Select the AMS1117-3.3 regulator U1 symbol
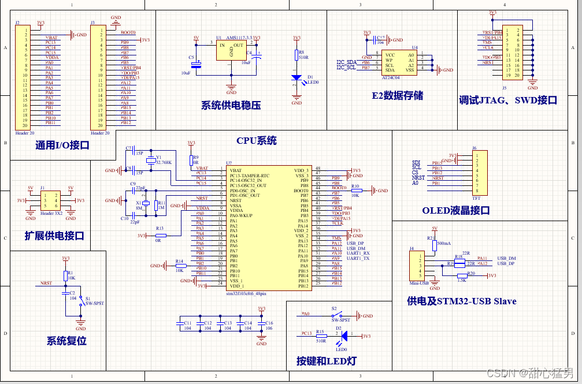Image resolution: width=582 pixels, height=384 pixels. click(x=231, y=50)
